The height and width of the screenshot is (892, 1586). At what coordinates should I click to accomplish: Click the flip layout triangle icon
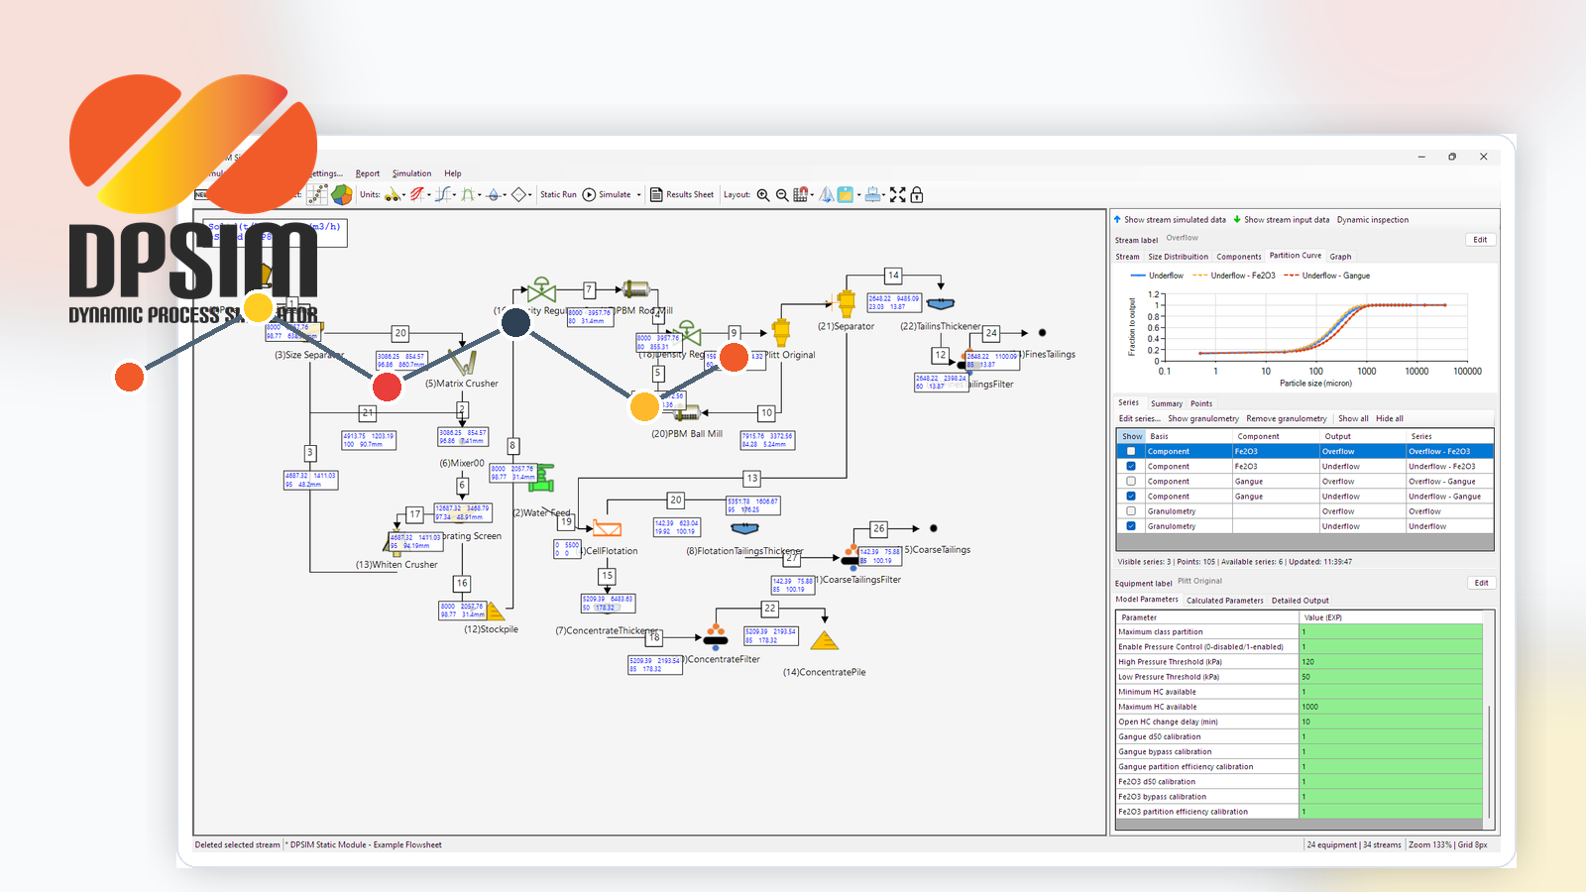click(826, 194)
